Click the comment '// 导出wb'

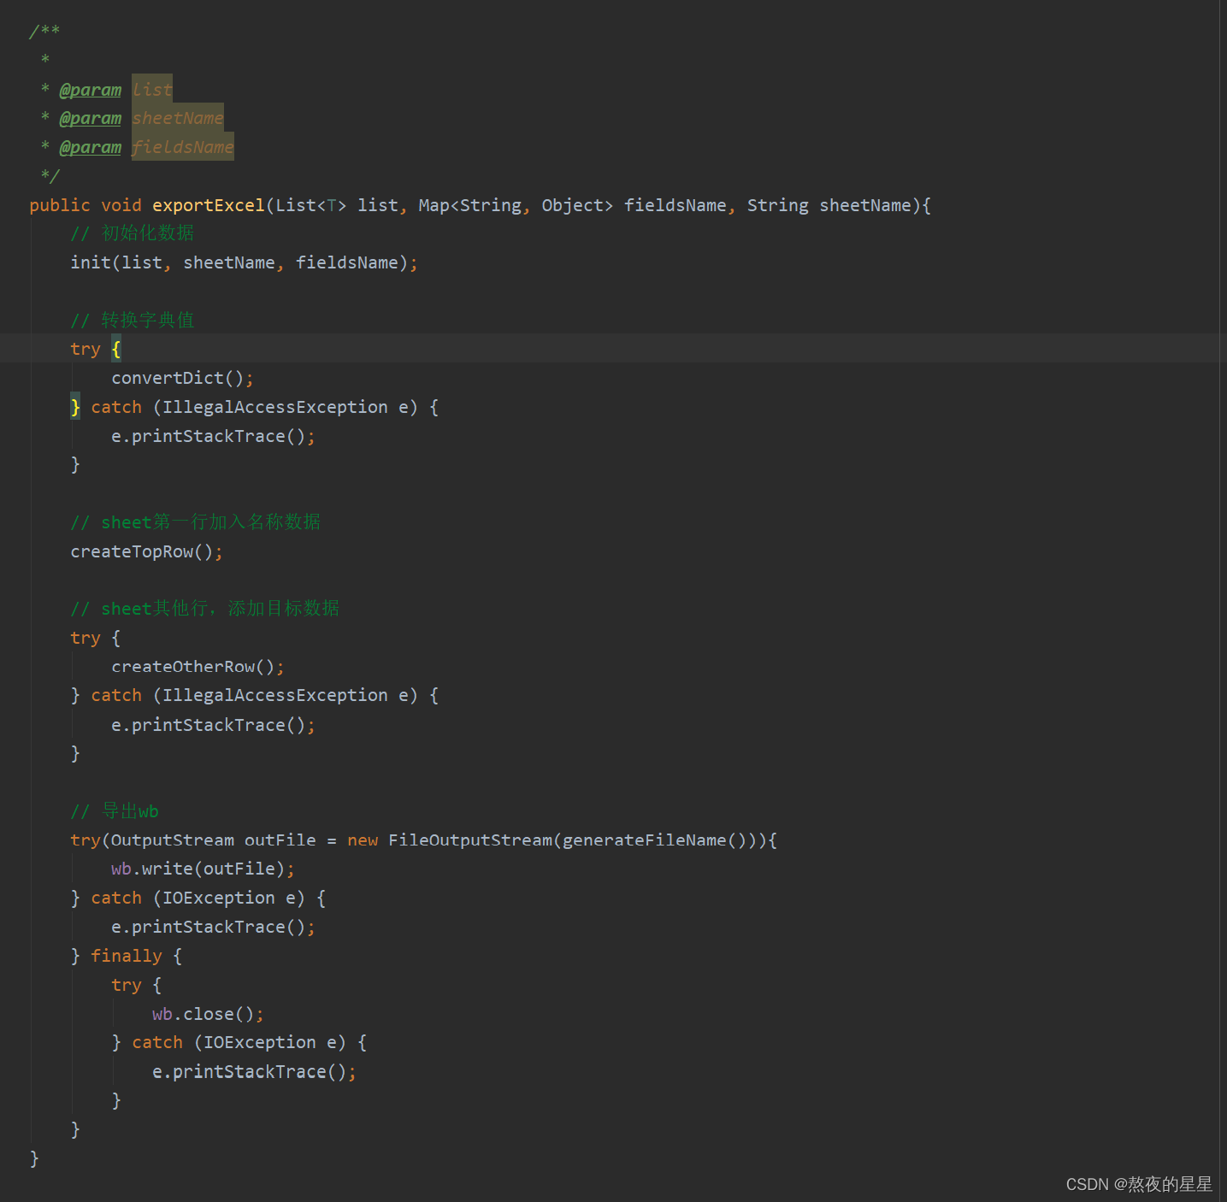coord(115,811)
